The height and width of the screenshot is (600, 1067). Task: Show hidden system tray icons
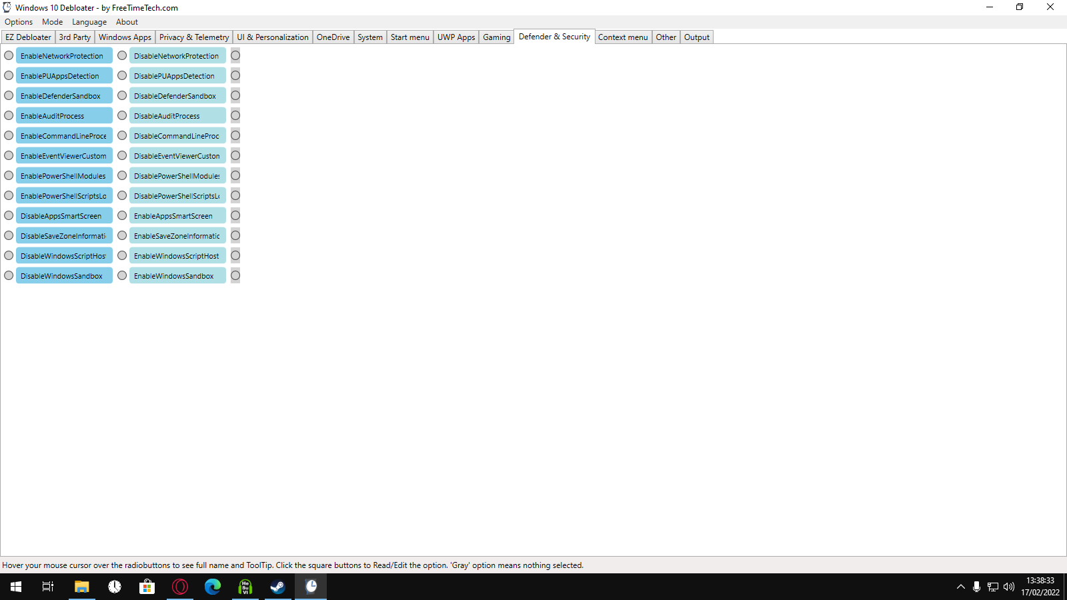[961, 587]
